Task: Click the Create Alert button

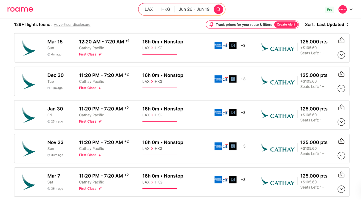Action: 286,25
